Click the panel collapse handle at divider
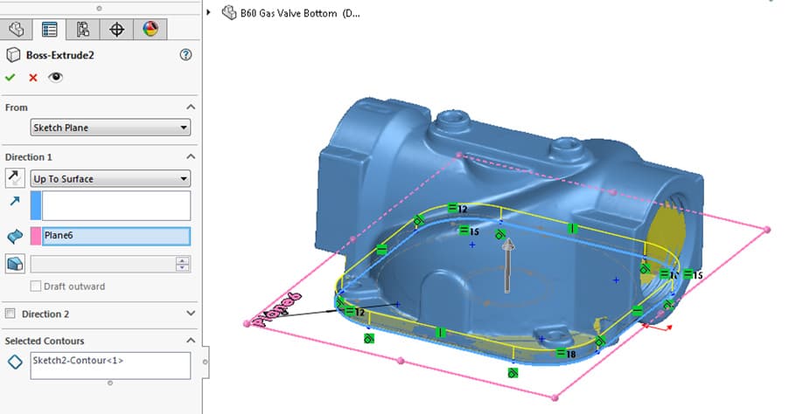 click(206, 362)
